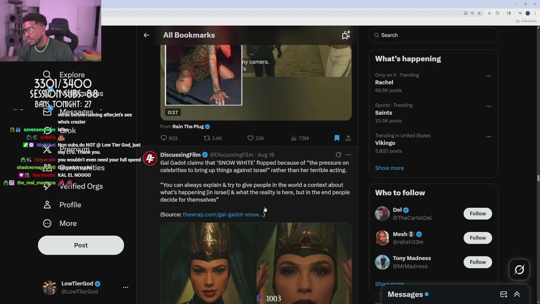The height and width of the screenshot is (304, 540).
Task: Click the DiscussingFilm account name
Action: [180, 155]
